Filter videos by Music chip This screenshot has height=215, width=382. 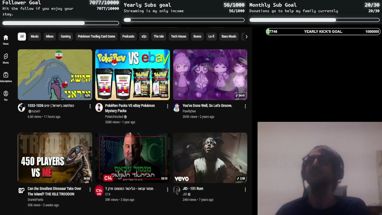coord(35,36)
